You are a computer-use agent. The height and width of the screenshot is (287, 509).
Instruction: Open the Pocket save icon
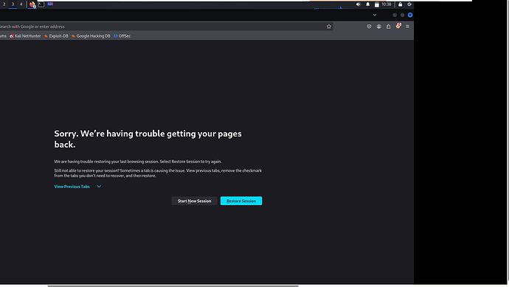pyautogui.click(x=369, y=27)
